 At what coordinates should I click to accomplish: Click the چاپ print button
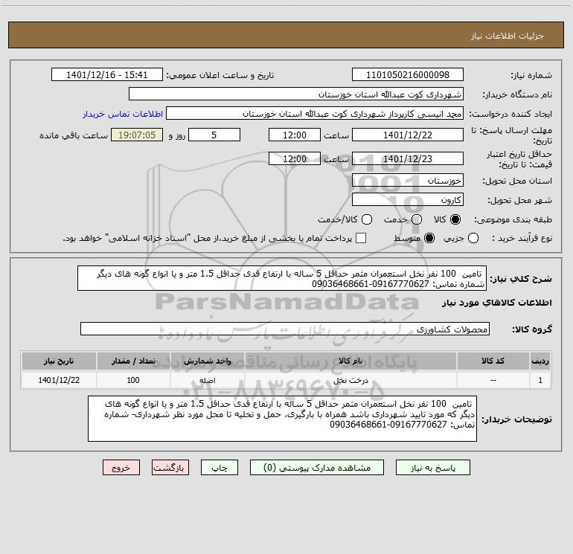click(x=220, y=468)
